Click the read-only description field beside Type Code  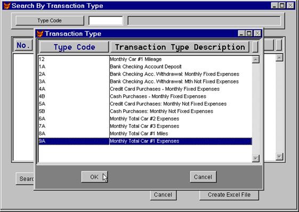point(204,21)
